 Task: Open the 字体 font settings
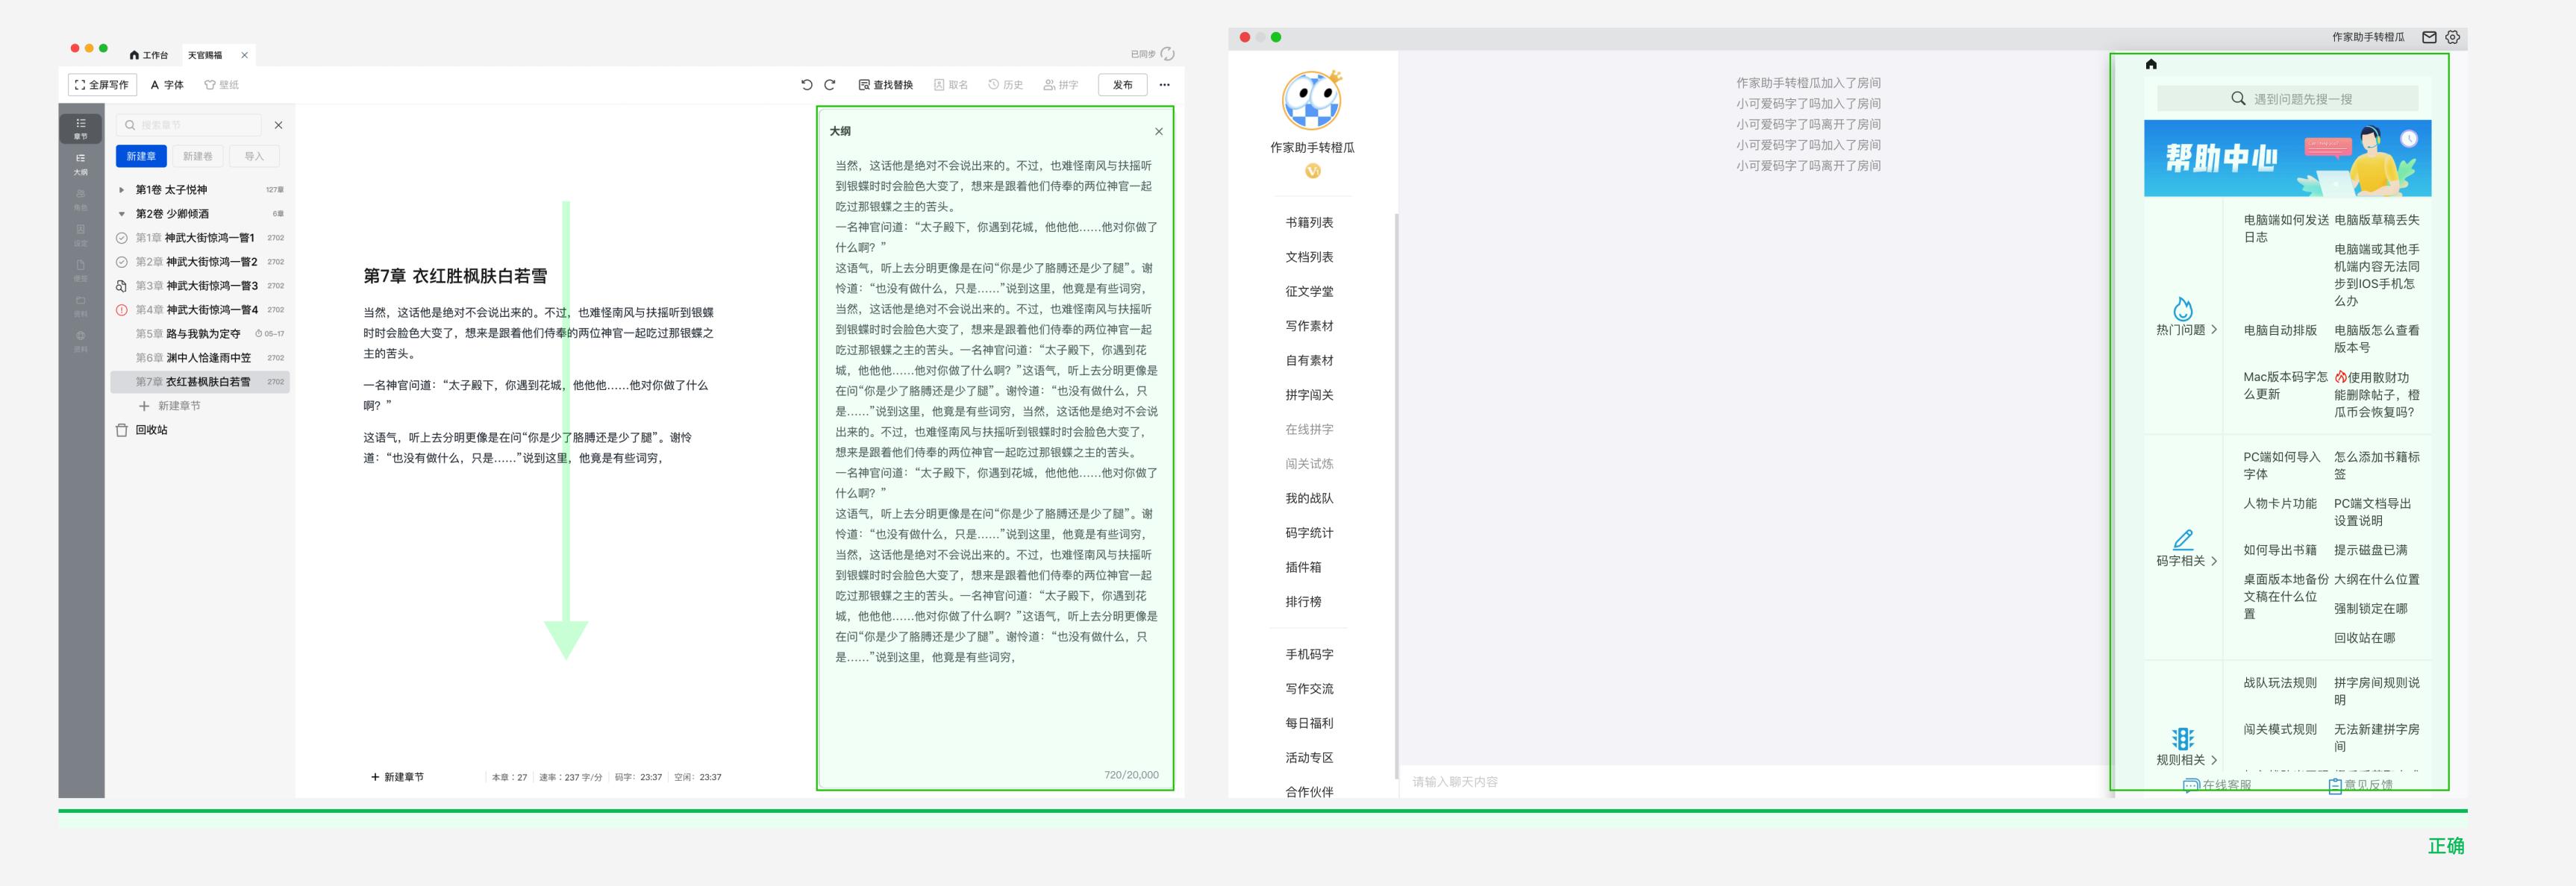pos(166,85)
